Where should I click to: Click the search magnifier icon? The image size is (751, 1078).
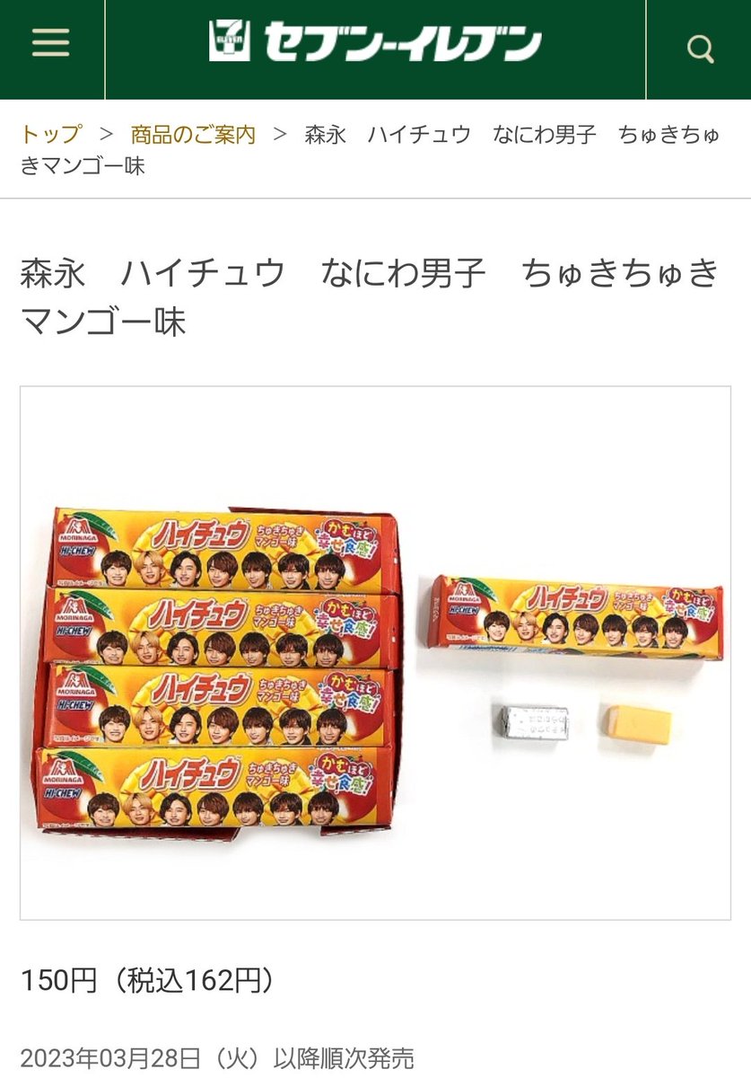coord(700,48)
